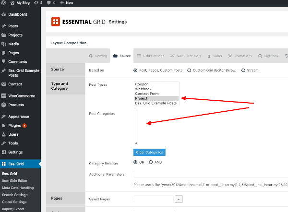
Task: Open Item Skin Editor submenu link
Action: pyautogui.click(x=15, y=181)
